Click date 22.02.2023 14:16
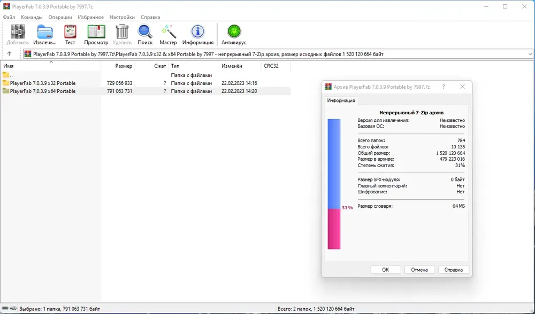 click(x=239, y=83)
